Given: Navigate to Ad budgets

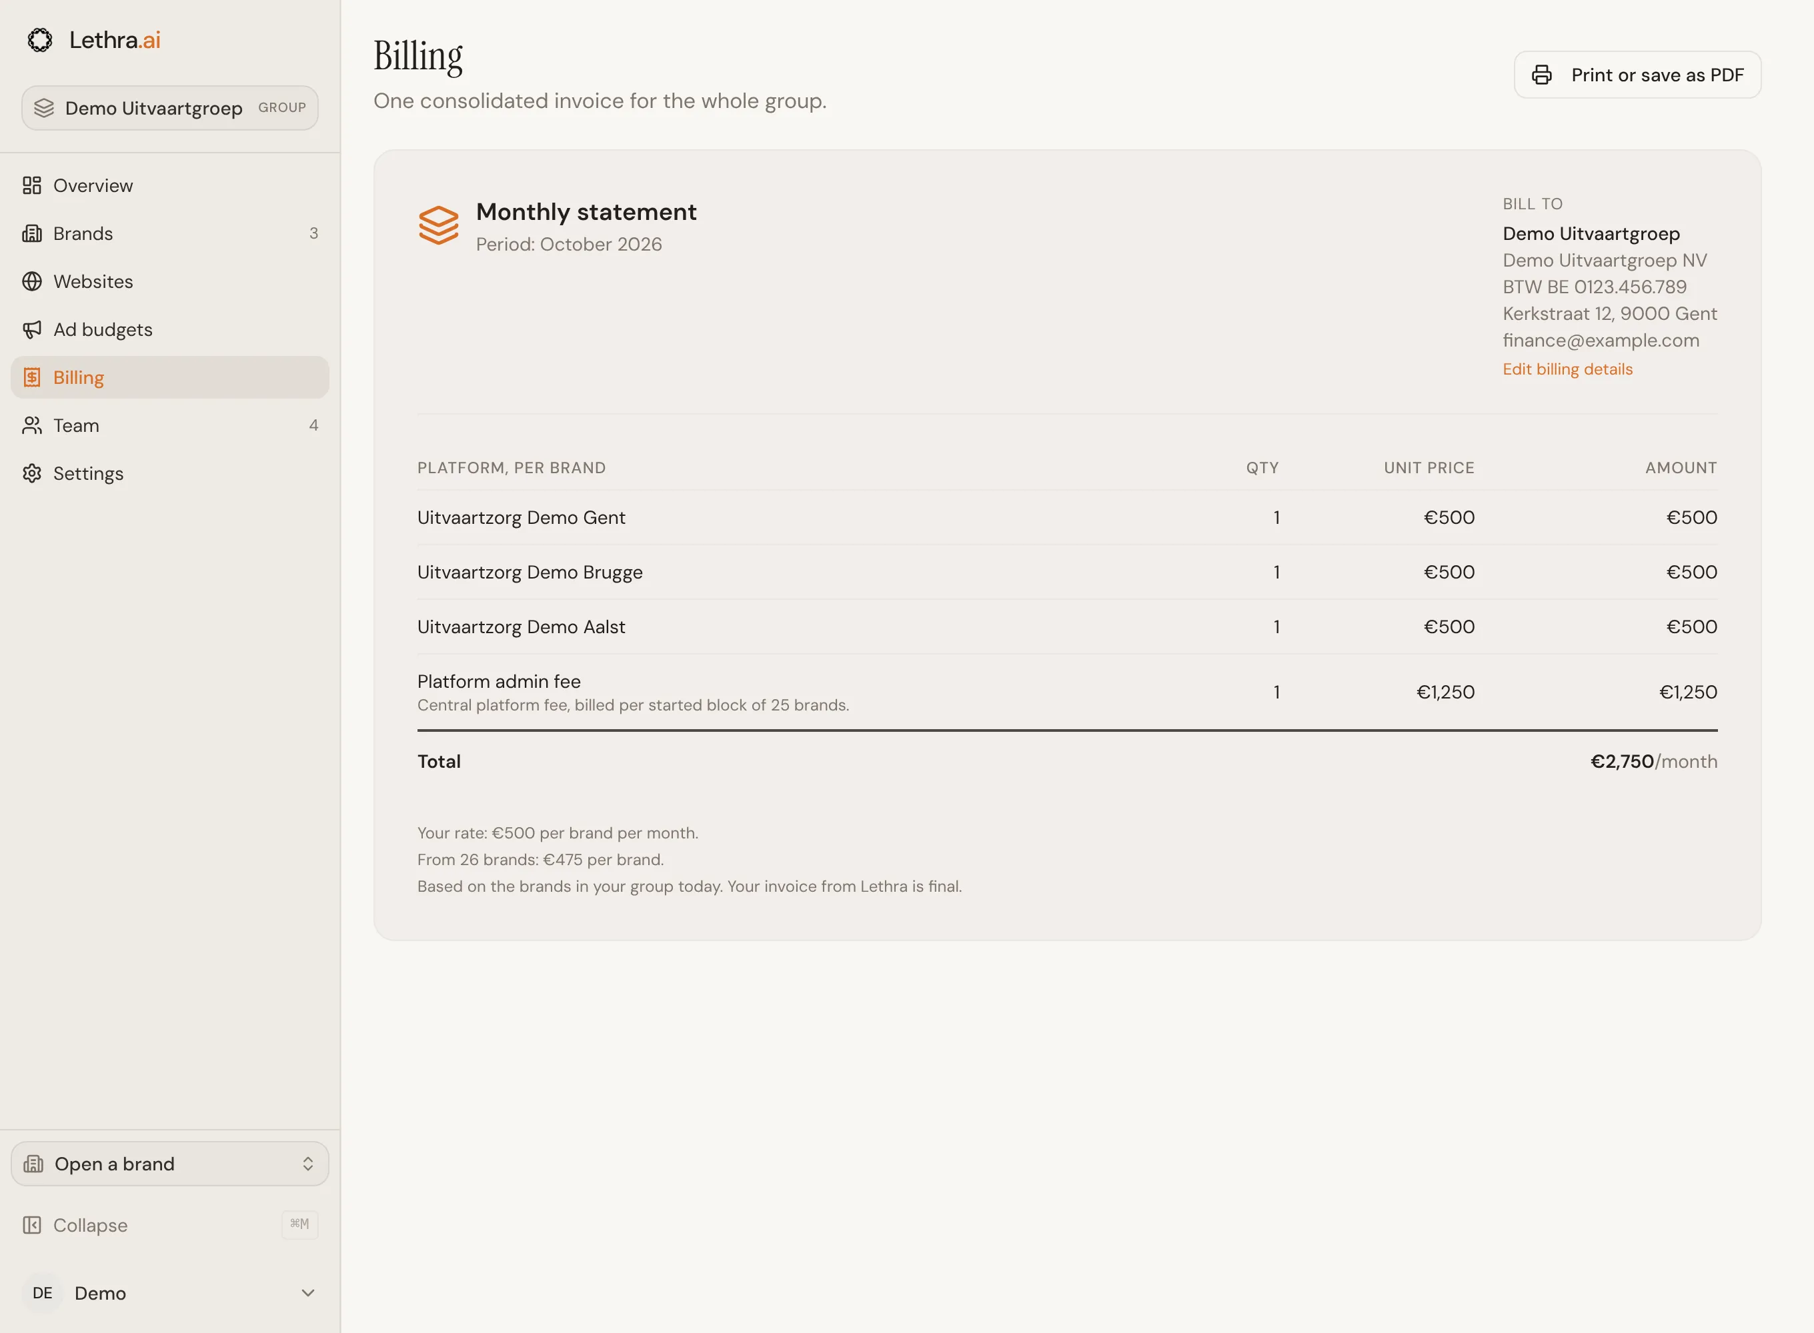Looking at the screenshot, I should pos(169,329).
